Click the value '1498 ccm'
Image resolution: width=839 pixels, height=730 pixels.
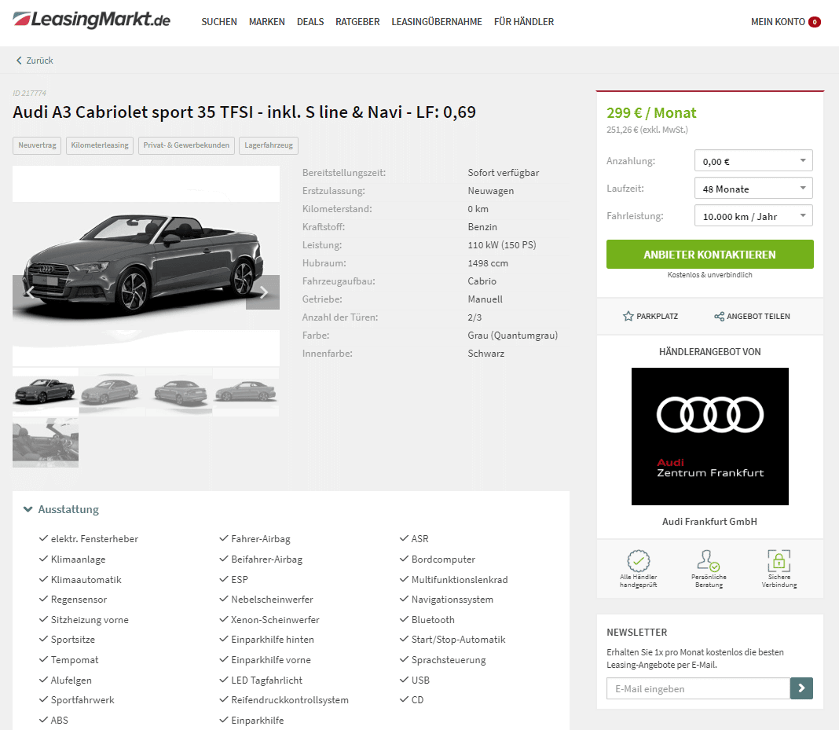[x=488, y=263]
